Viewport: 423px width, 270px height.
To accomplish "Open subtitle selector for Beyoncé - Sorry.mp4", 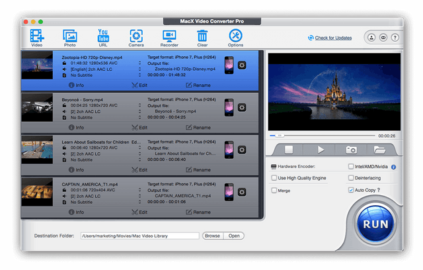I will (x=139, y=117).
